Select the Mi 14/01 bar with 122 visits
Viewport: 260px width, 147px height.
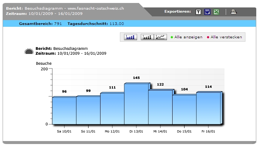click(x=160, y=107)
